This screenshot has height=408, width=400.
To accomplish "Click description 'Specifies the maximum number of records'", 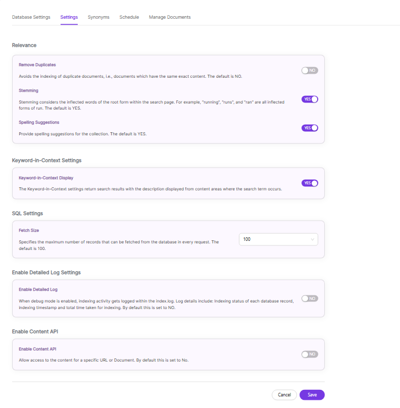I will (119, 245).
